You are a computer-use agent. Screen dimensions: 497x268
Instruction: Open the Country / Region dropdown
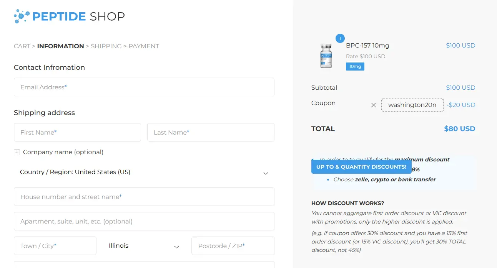pos(144,172)
